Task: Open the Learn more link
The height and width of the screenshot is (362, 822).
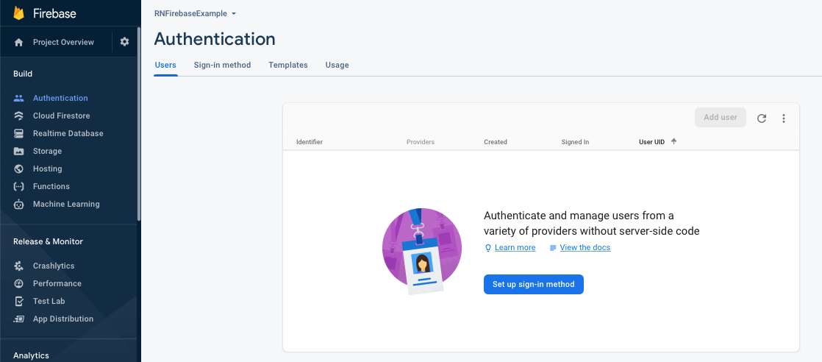Action: (515, 248)
